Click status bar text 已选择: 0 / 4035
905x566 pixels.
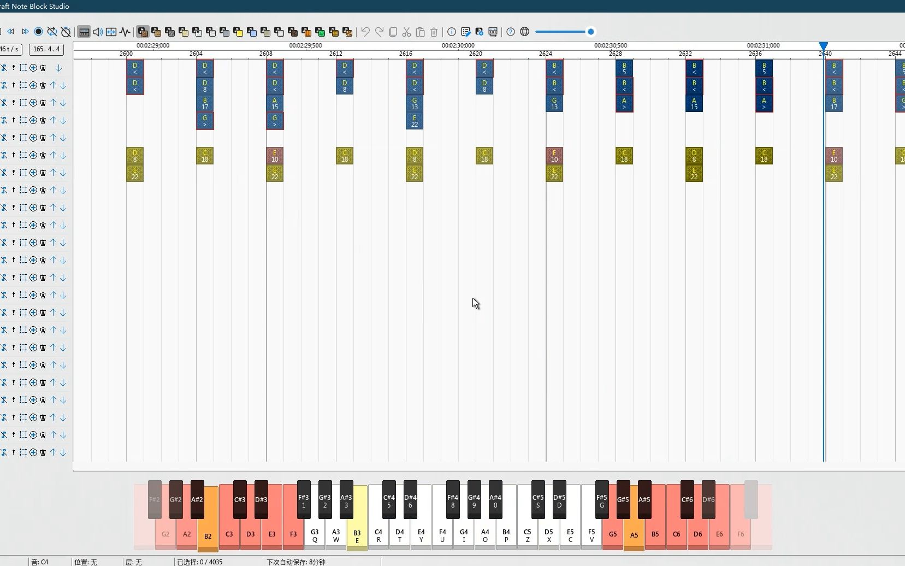pos(199,562)
